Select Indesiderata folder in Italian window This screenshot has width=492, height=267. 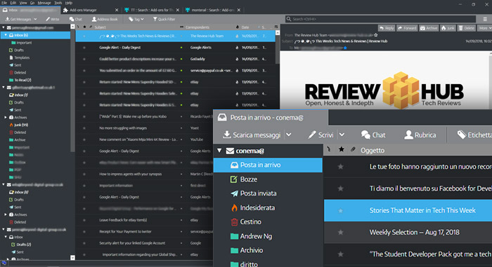(x=252, y=208)
